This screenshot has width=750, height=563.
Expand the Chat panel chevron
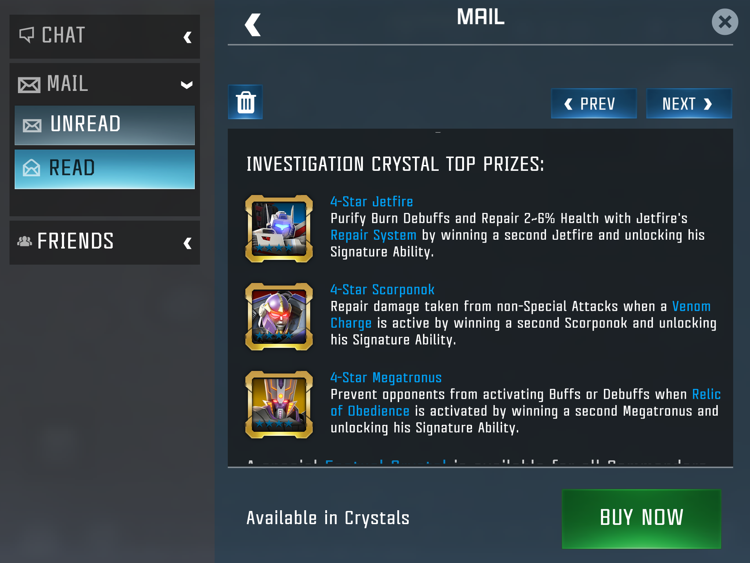187,37
